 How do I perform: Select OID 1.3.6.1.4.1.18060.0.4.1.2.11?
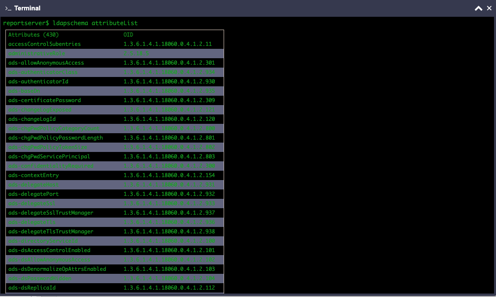point(167,44)
